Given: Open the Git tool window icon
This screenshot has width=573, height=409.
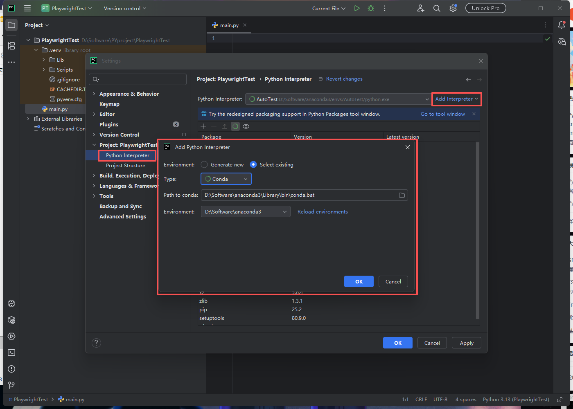Looking at the screenshot, I should coord(11,385).
